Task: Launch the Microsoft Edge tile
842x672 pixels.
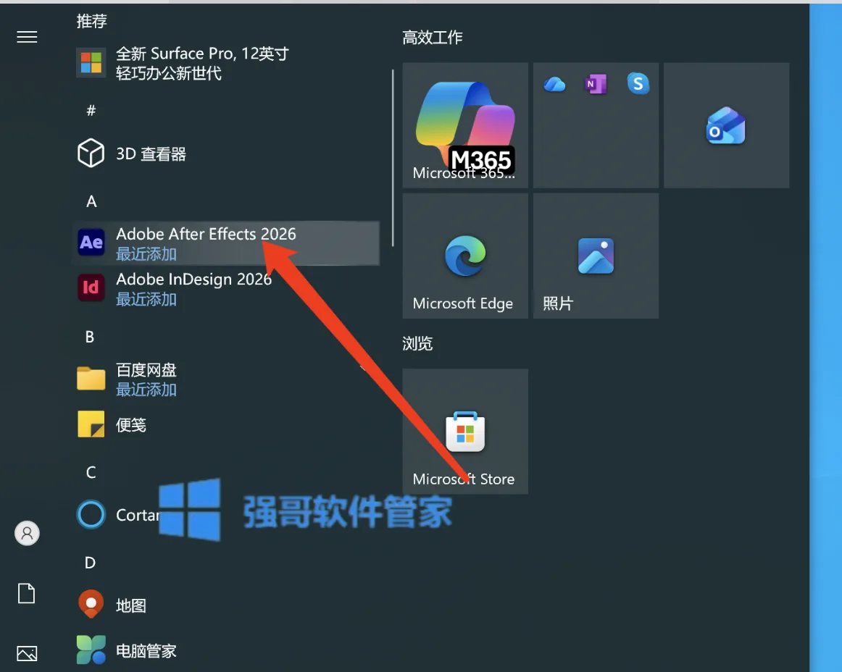Action: point(465,256)
